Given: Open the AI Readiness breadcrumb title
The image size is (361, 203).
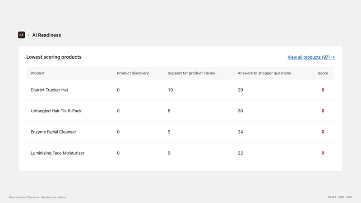Looking at the screenshot, I should click(x=46, y=35).
